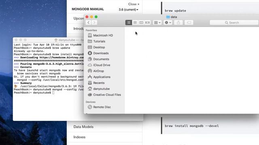Click the Devices header in sidebar
Screen dimensions: 259x145
(91, 102)
